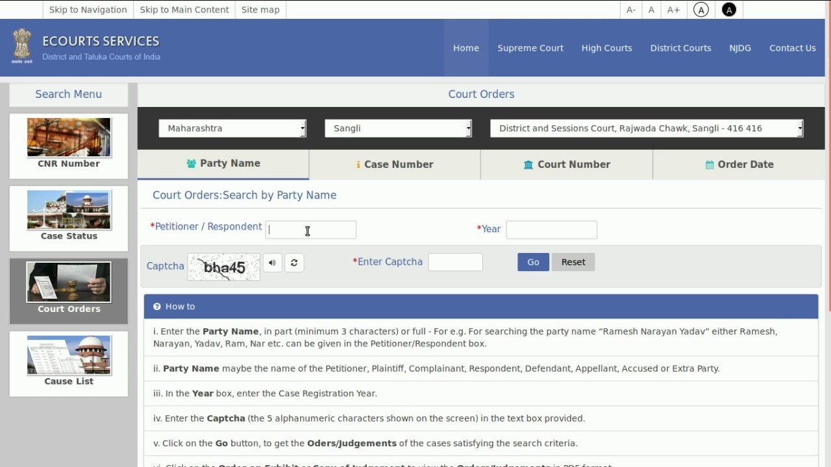This screenshot has height=467, width=831.
Task: Switch to the Party Name tab
Action: [223, 164]
